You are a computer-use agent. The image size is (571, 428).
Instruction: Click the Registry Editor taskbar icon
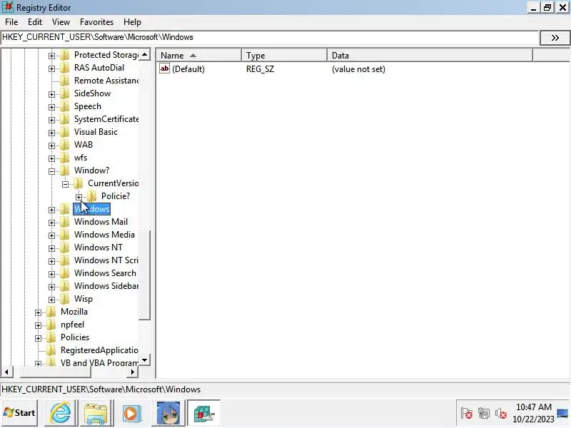pyautogui.click(x=203, y=413)
